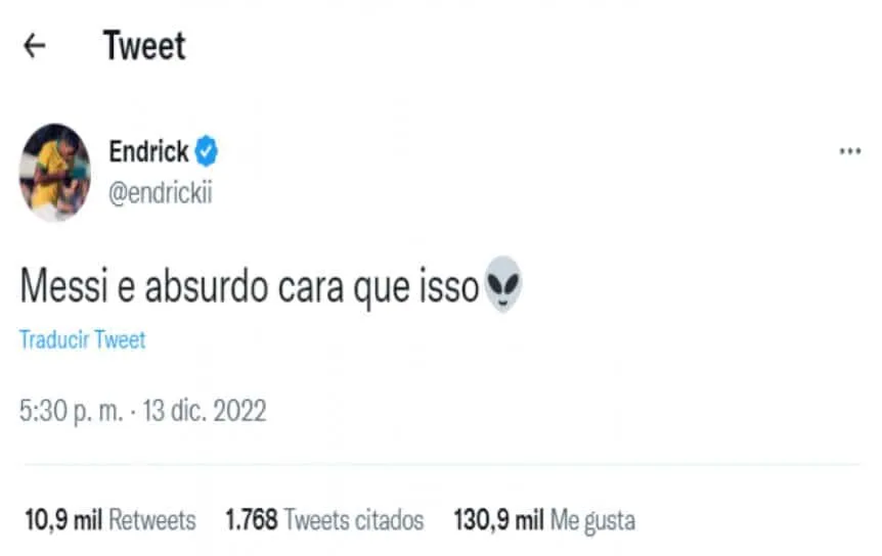Viewport: 882px width, 556px height.
Task: Open the Endrick display name link
Action: pyautogui.click(x=149, y=152)
